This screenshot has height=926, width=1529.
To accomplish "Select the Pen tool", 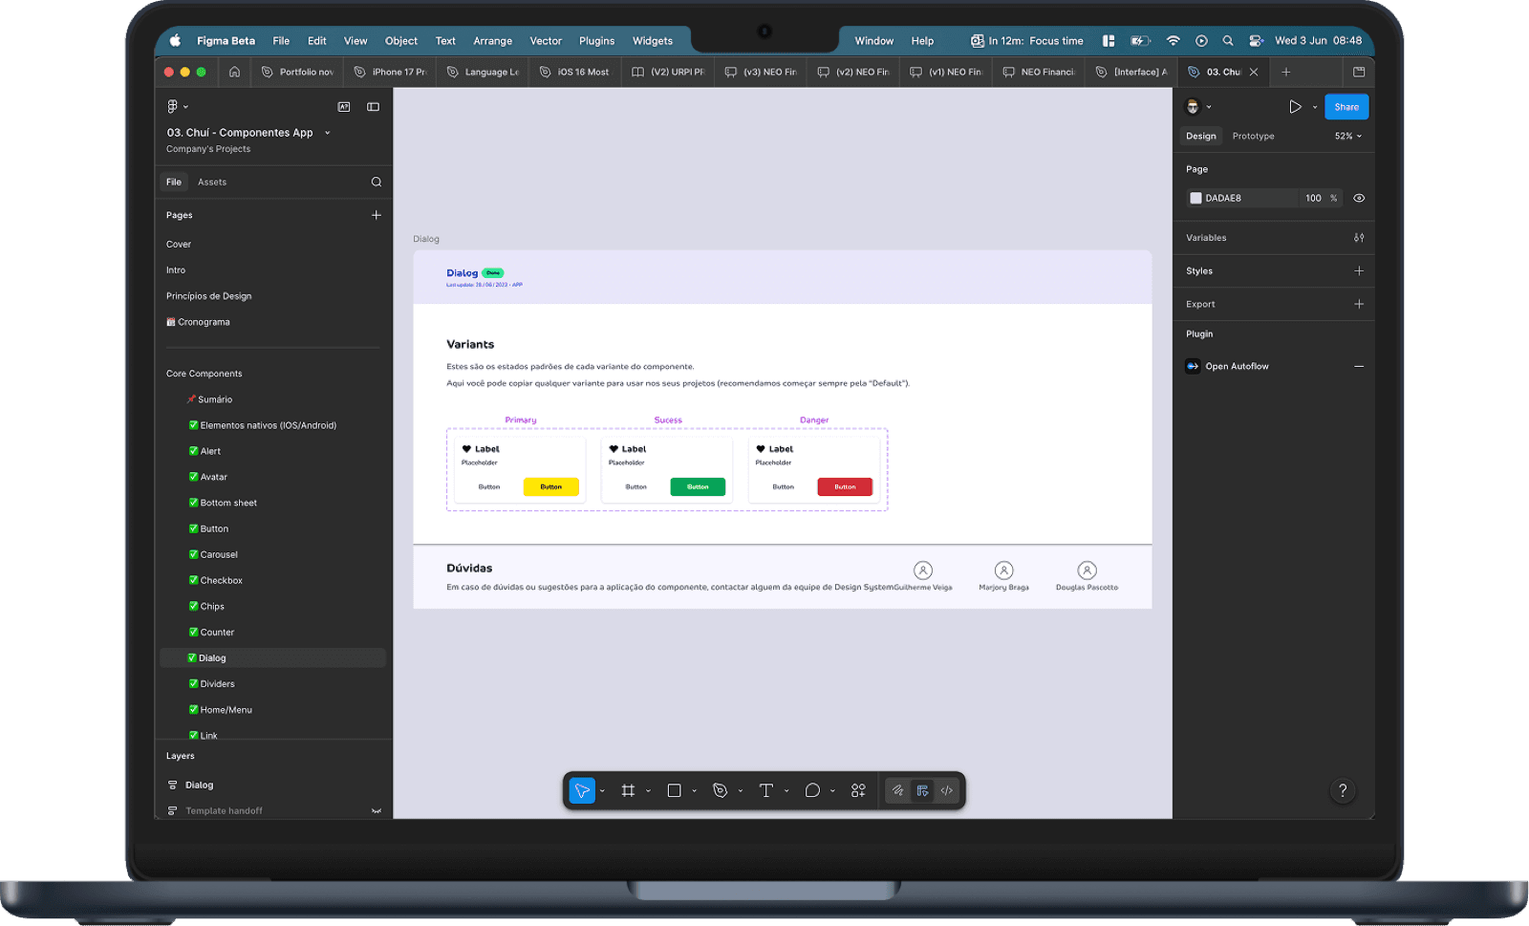I will click(721, 790).
